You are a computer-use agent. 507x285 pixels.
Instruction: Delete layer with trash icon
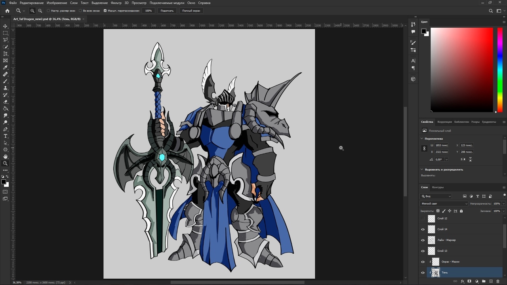498,281
